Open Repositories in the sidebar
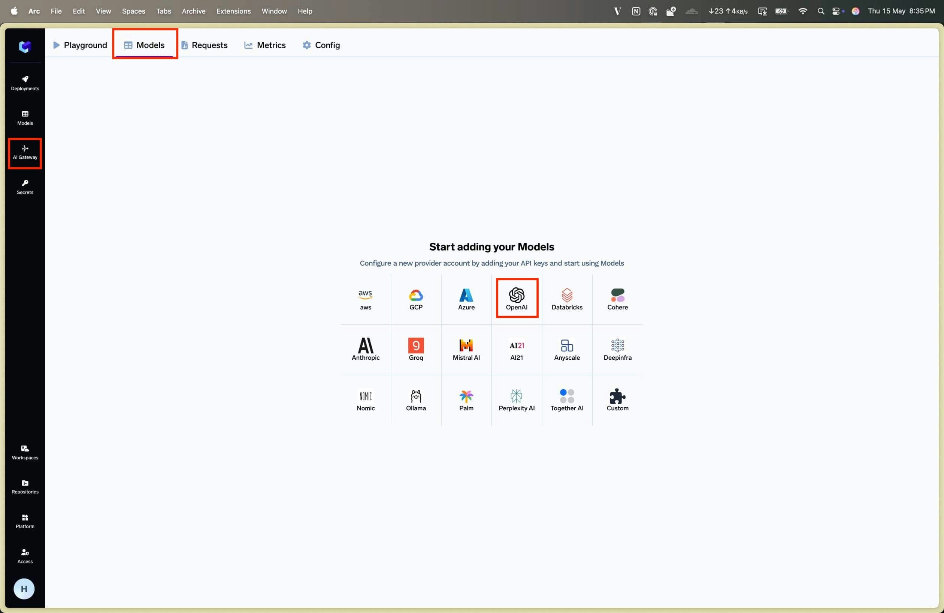Viewport: 944px width, 613px height. [x=25, y=486]
